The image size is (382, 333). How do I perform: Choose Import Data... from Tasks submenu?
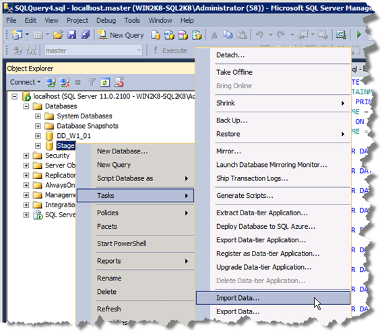click(273, 298)
